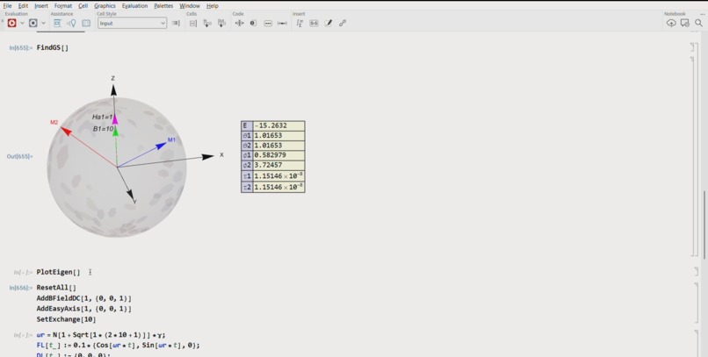Click the θ1 value 1.01653 cell
This screenshot has width=708, height=357.
click(x=278, y=136)
